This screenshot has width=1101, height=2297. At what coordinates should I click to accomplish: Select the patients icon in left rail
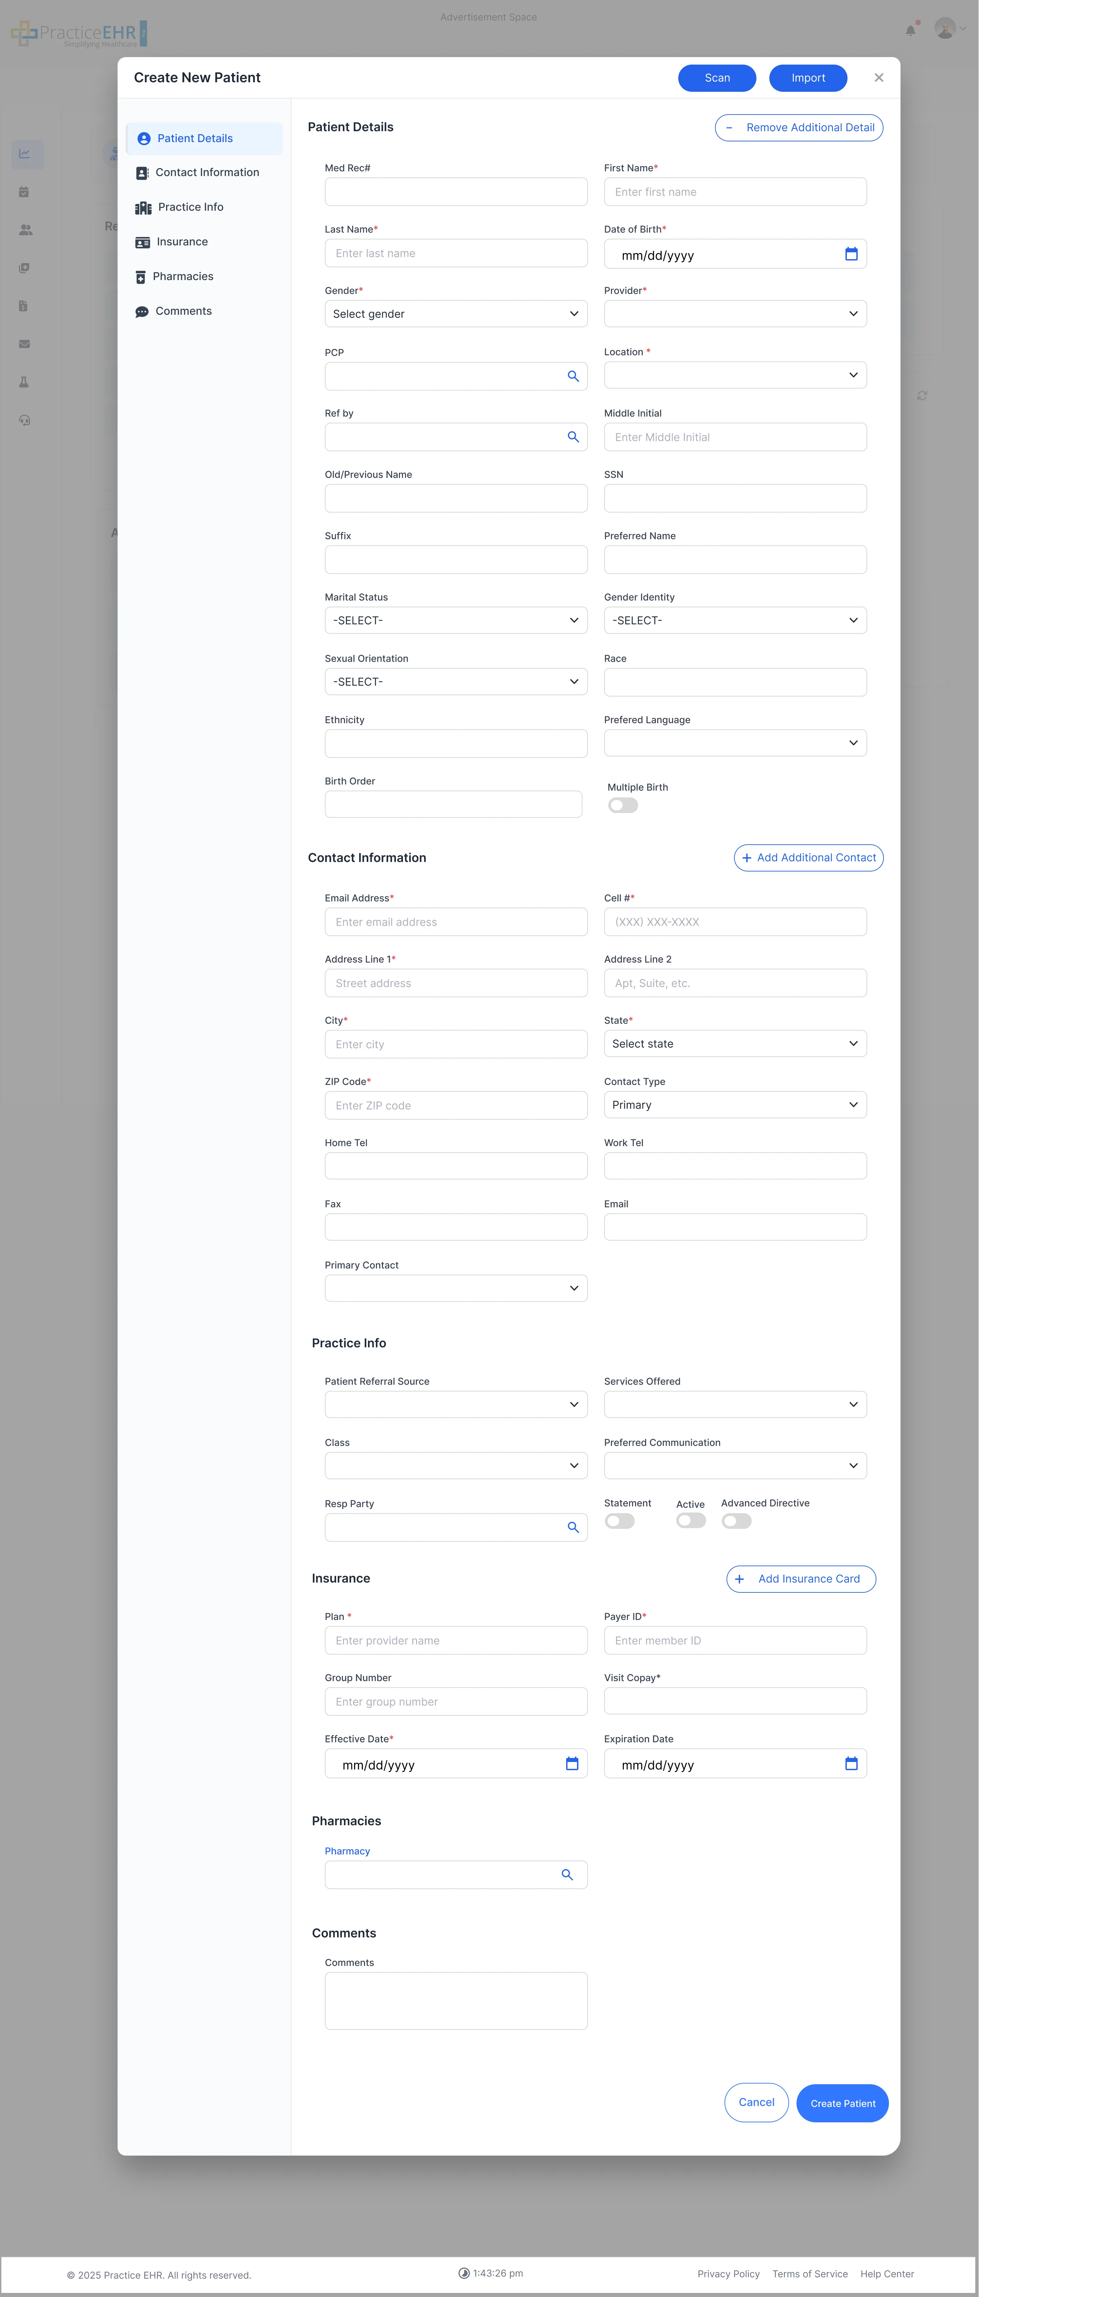tap(25, 229)
